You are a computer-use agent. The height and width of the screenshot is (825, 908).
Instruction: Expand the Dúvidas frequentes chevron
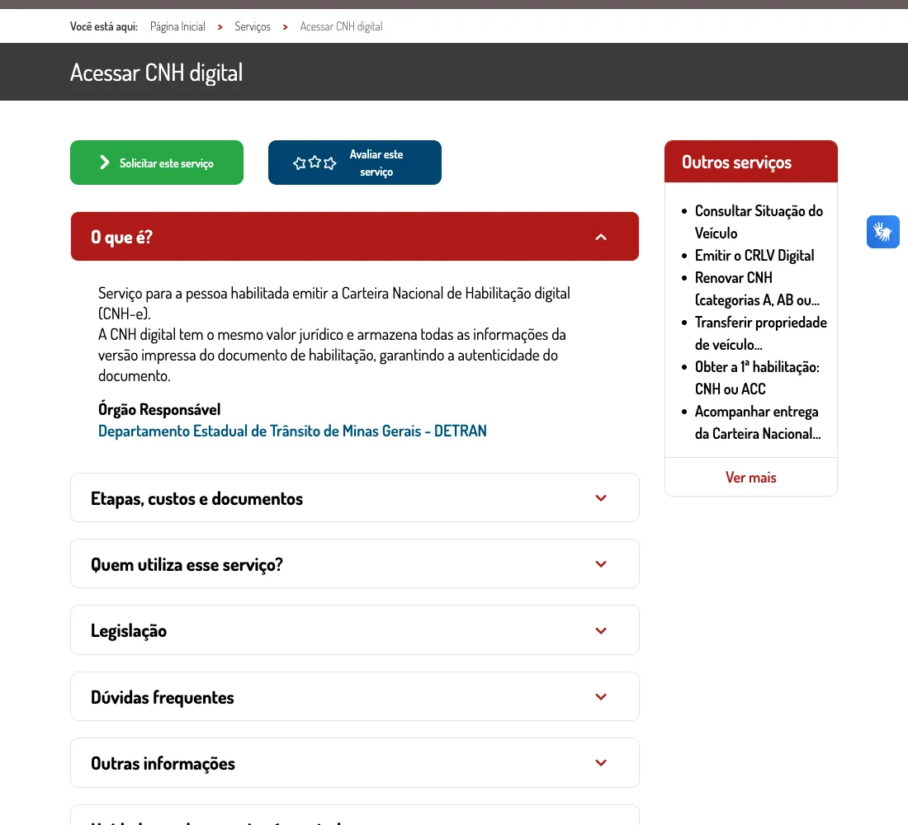(x=601, y=696)
